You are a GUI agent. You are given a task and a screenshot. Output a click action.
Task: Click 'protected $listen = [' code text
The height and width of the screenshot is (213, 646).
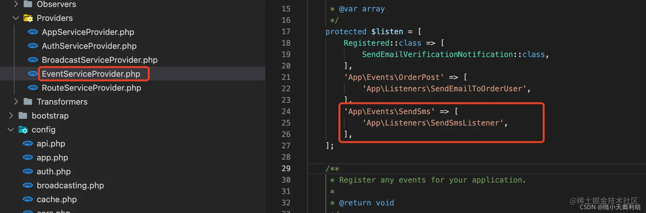(x=373, y=32)
